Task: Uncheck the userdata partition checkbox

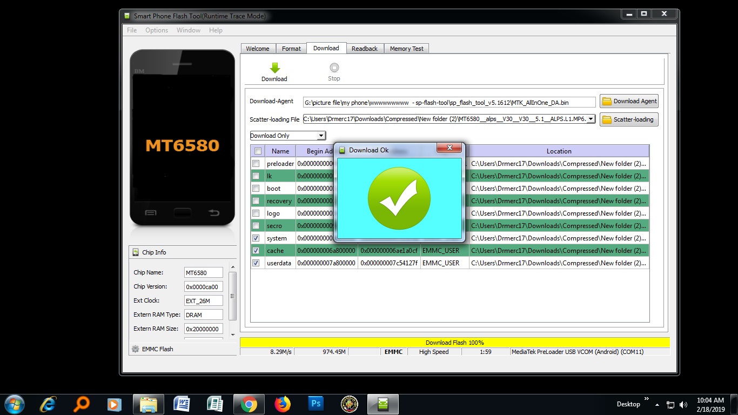Action: 256,263
